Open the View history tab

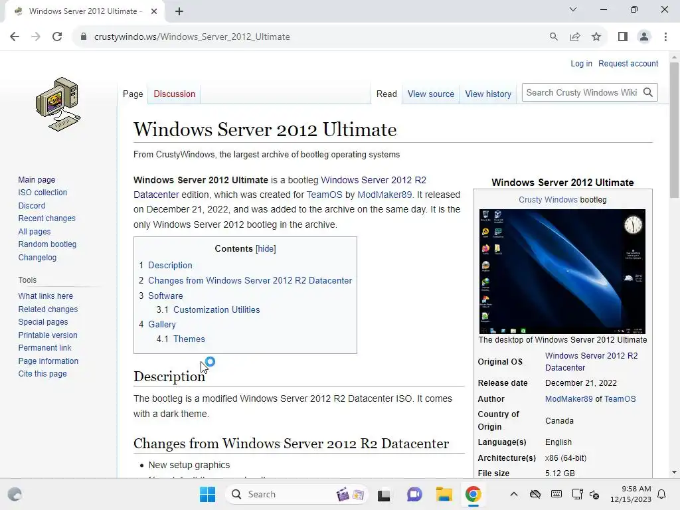[x=488, y=94]
